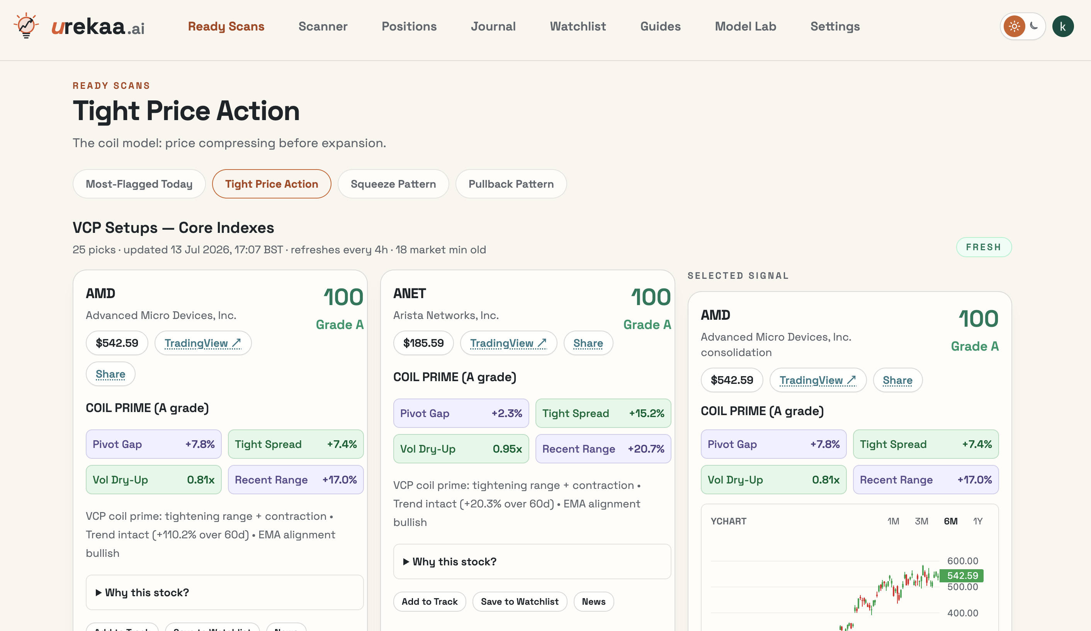
Task: Switch to the Pullback Pattern scan
Action: [x=511, y=184]
